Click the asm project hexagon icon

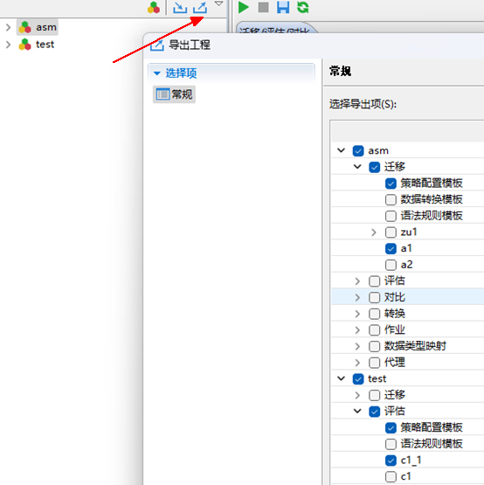coord(25,27)
